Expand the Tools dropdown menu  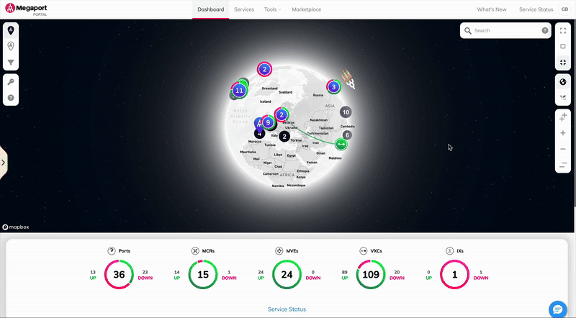273,9
